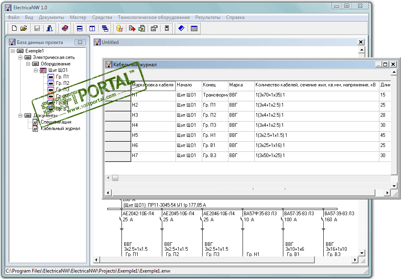The image size is (402, 279).
Task: Click the Конец column header
Action: click(x=215, y=85)
